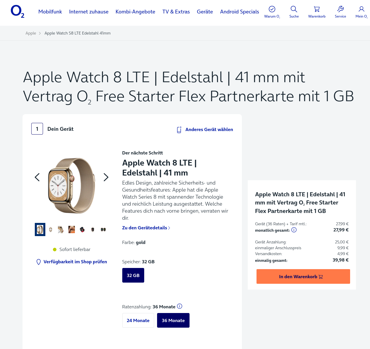Select the 32 GB storage option
The width and height of the screenshot is (370, 349).
coord(133,275)
